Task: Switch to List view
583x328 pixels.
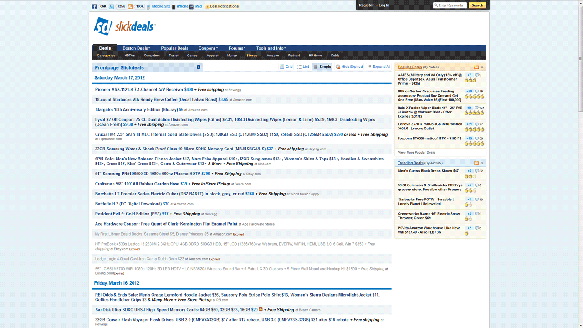Action: [x=303, y=67]
